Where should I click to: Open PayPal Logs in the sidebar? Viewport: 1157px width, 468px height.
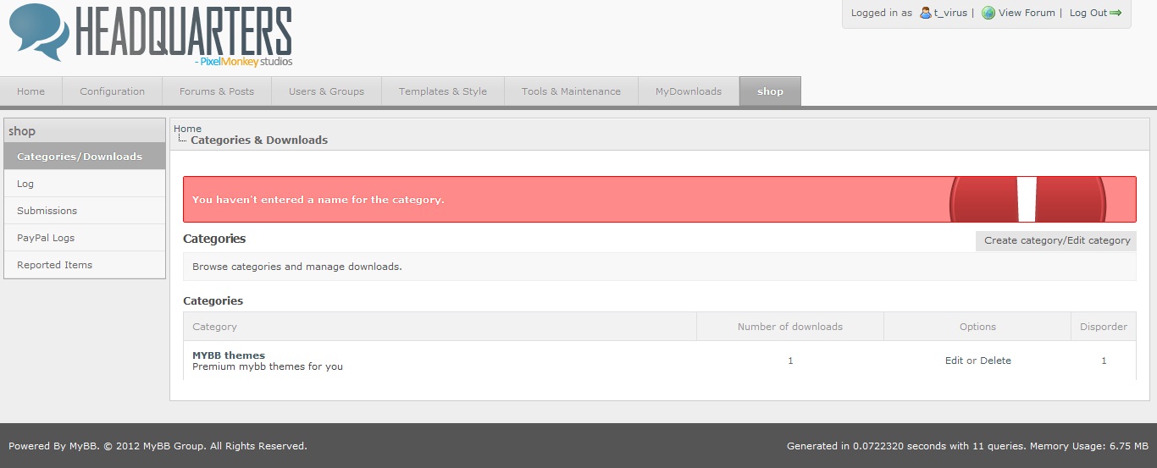click(x=46, y=238)
